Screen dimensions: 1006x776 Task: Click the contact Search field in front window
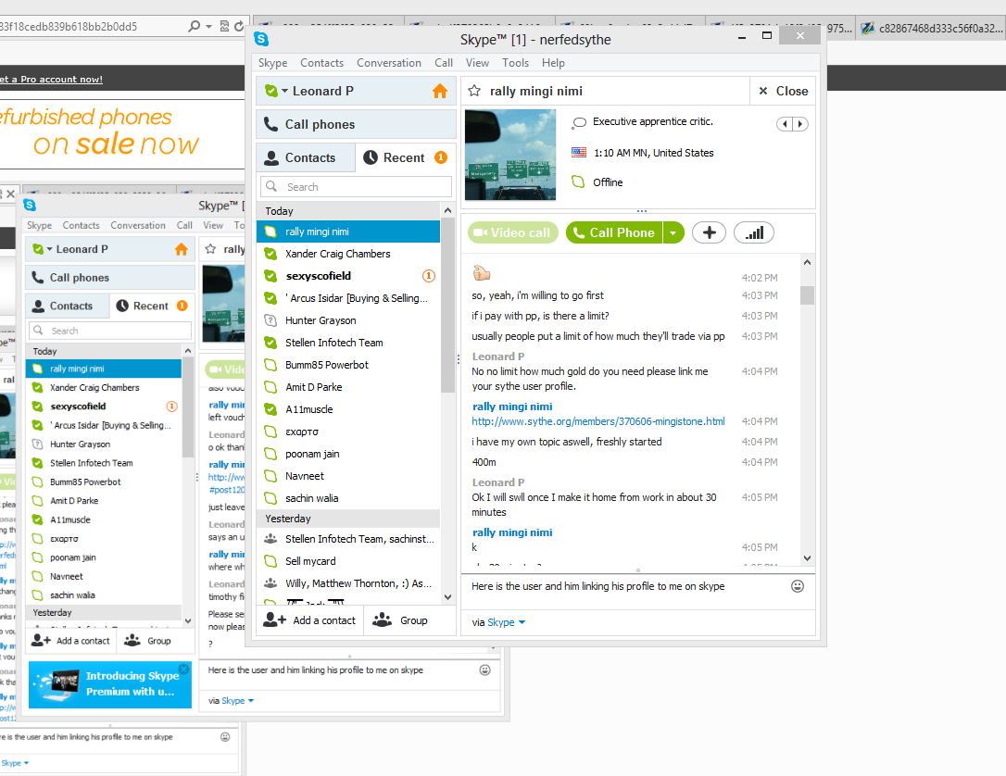pos(356,187)
